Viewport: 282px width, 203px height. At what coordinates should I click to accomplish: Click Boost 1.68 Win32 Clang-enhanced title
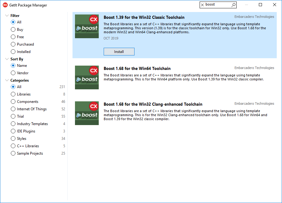point(153,104)
